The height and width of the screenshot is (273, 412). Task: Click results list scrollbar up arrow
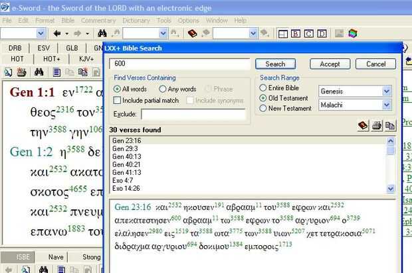391,141
